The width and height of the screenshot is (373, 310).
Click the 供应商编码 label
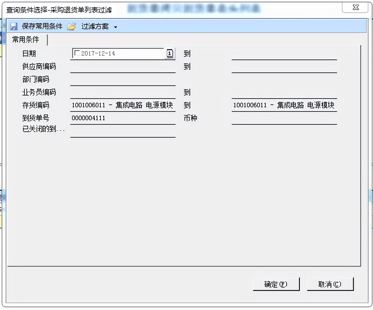pyautogui.click(x=39, y=67)
